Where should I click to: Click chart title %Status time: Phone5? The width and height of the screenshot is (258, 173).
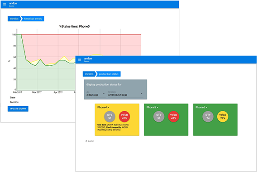point(74,26)
